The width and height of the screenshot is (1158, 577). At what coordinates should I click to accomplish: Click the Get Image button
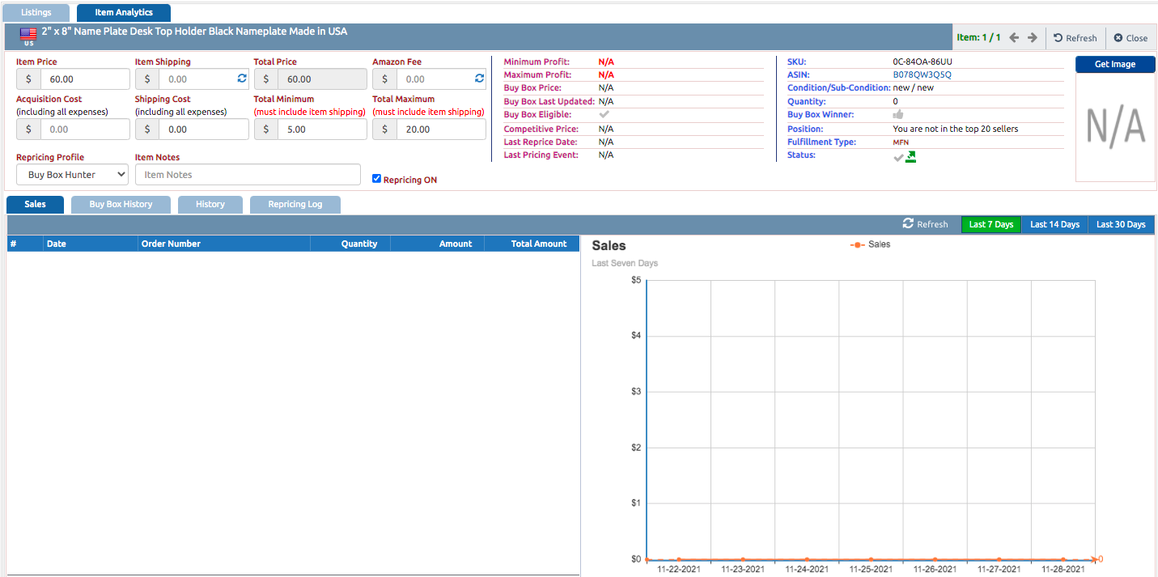1115,65
